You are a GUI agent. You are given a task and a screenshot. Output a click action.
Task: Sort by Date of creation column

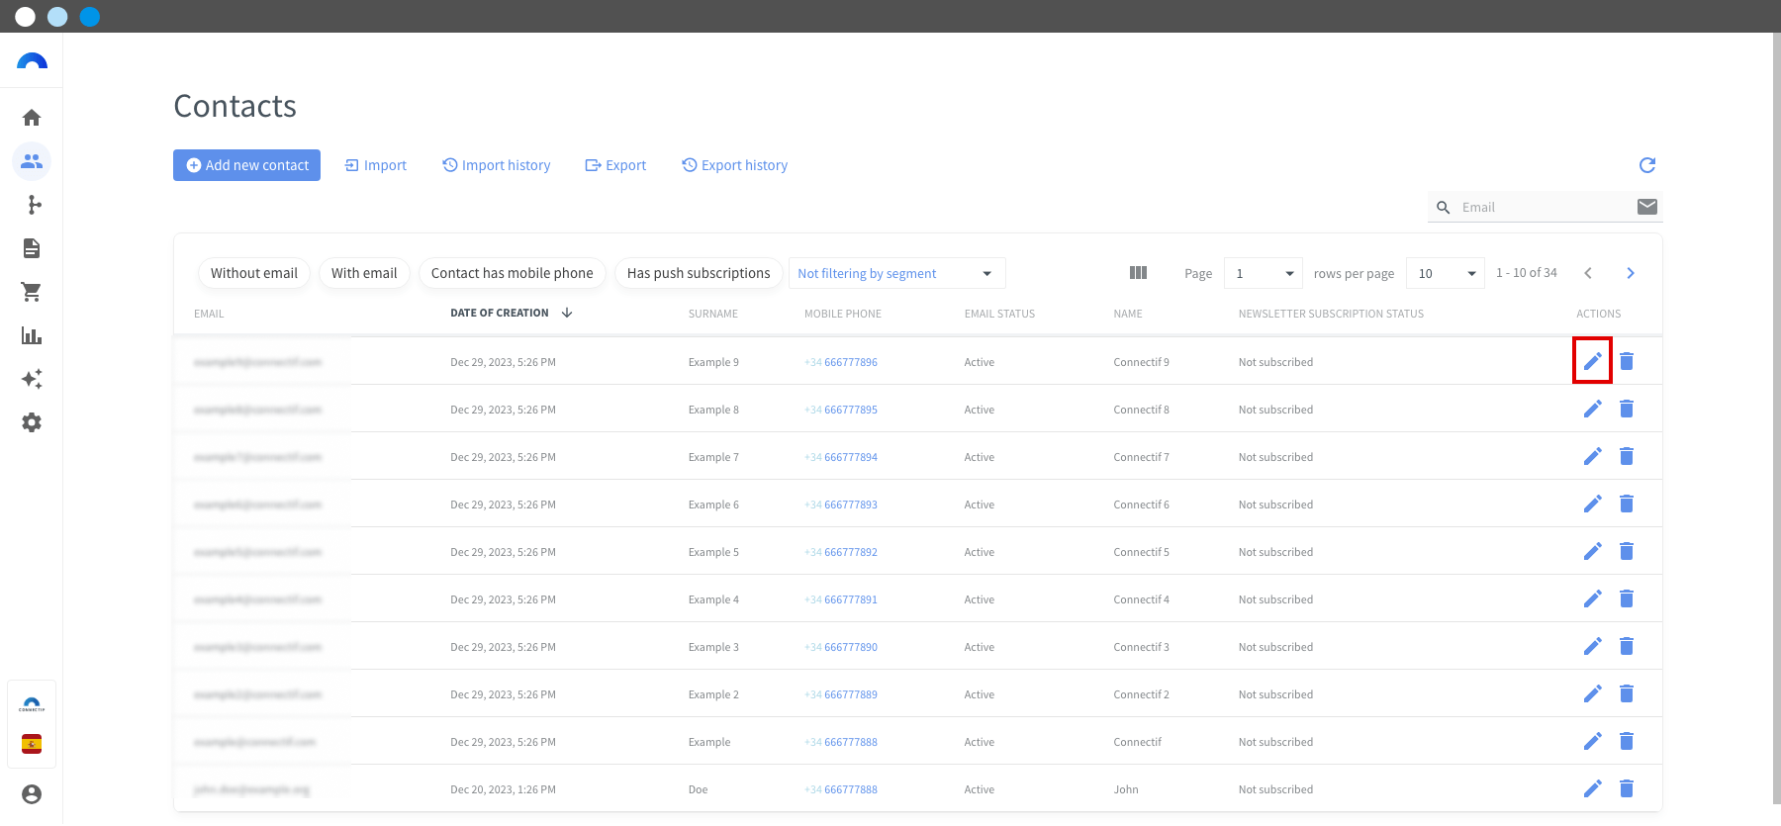click(x=511, y=313)
